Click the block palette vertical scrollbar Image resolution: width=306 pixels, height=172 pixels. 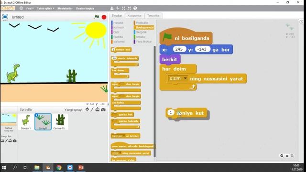click(154, 101)
